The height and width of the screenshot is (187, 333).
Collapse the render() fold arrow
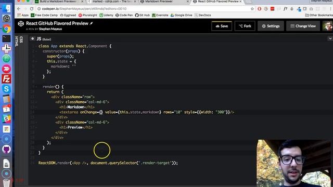pyautogui.click(x=36, y=87)
